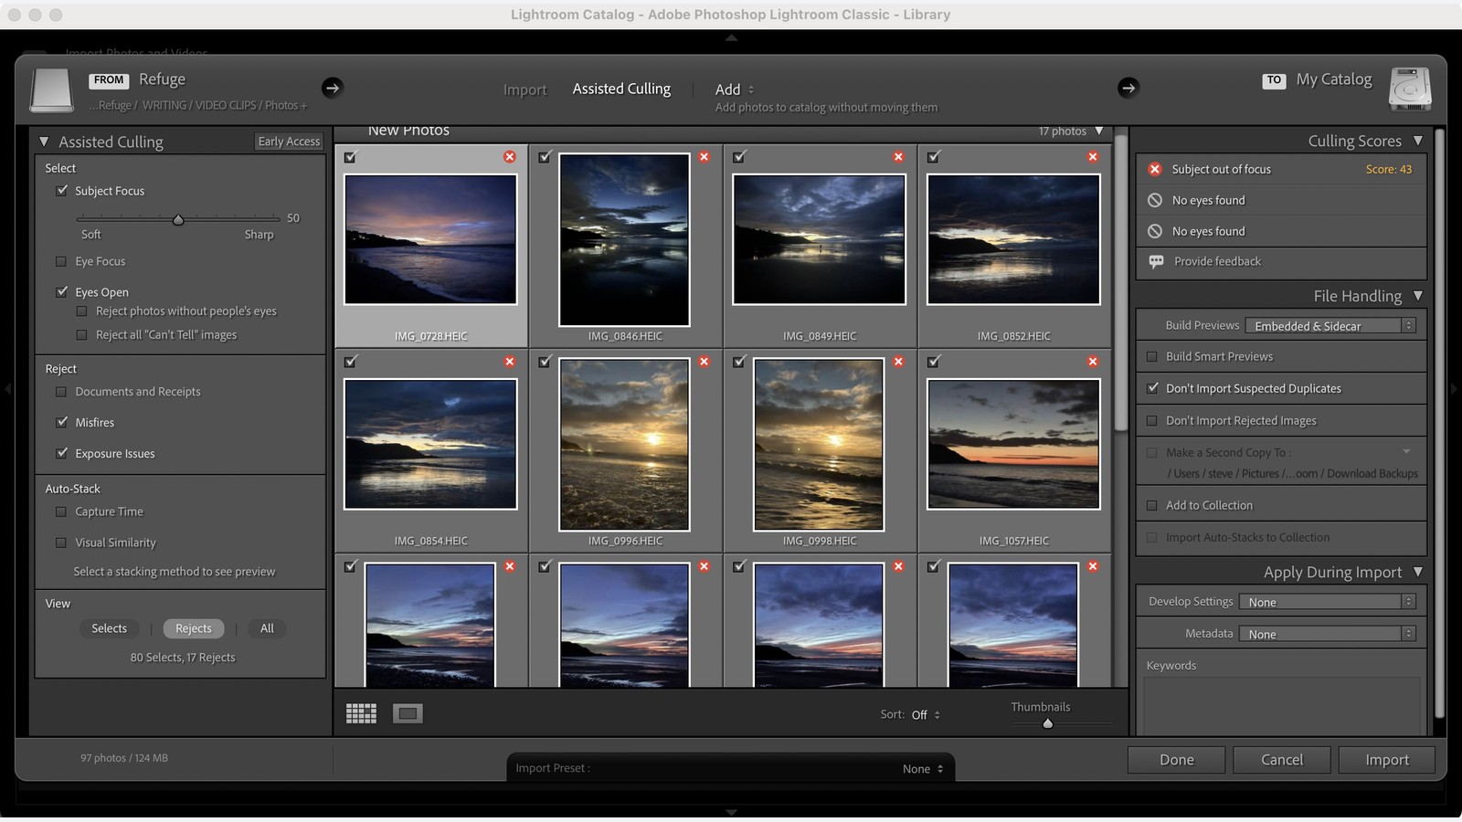This screenshot has height=822, width=1462.
Task: Click red reject X on IMG_0846.HEIC
Action: [705, 157]
